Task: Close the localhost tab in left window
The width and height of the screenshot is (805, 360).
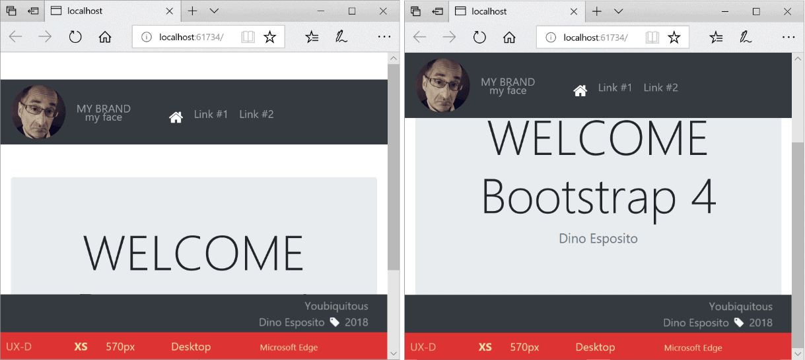Action: pos(170,11)
